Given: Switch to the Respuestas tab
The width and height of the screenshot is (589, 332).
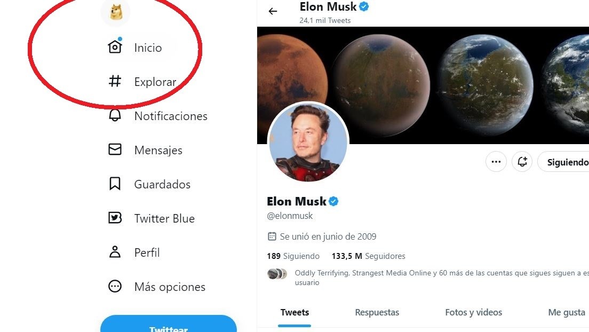Looking at the screenshot, I should tap(377, 312).
